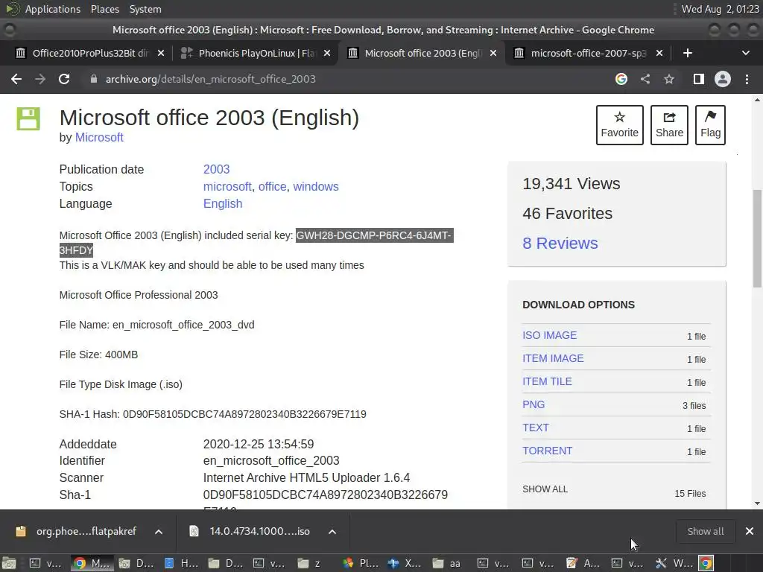Viewport: 763px width, 572px height.
Task: Switch to Chrome window 'M...' in taskbar
Action: coord(92,563)
